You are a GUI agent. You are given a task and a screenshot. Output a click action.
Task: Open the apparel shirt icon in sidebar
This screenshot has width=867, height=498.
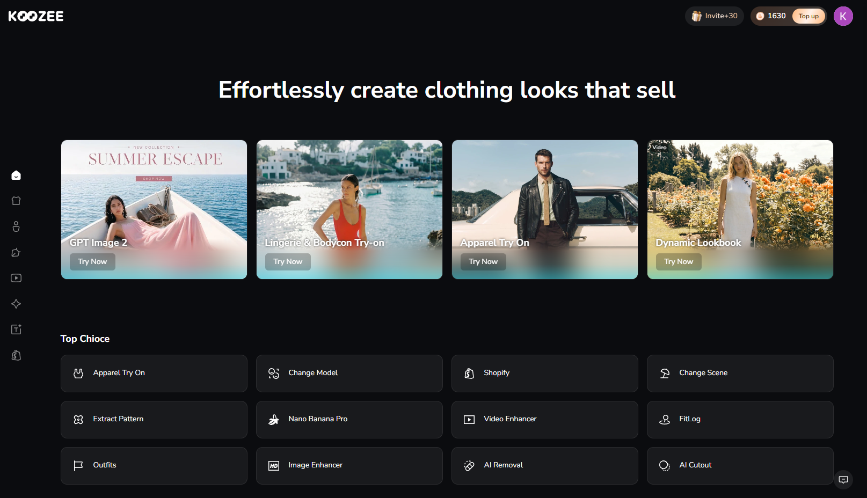tap(16, 201)
